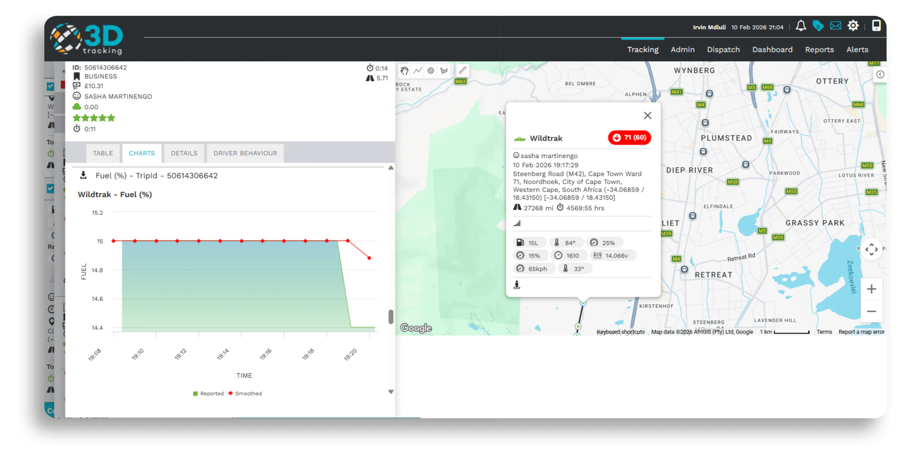The image size is (901, 460).
Task: Open the Dispatch menu
Action: coord(723,50)
